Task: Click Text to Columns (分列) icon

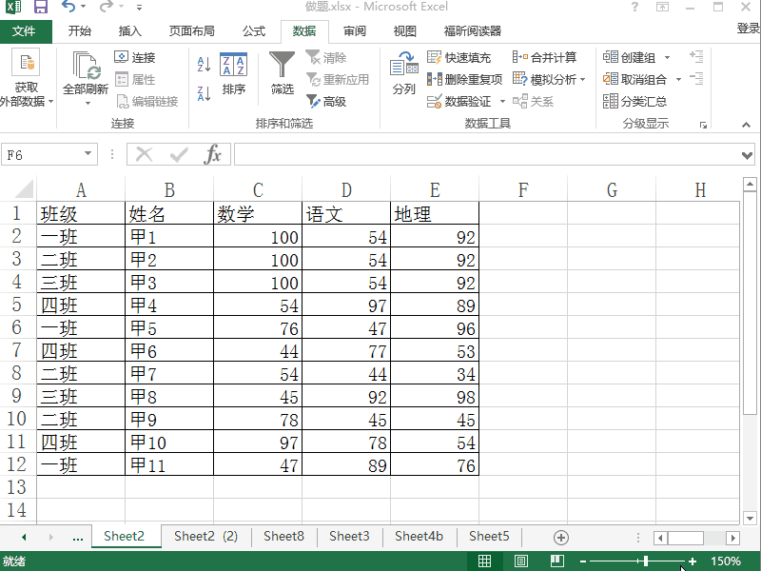Action: point(403,74)
